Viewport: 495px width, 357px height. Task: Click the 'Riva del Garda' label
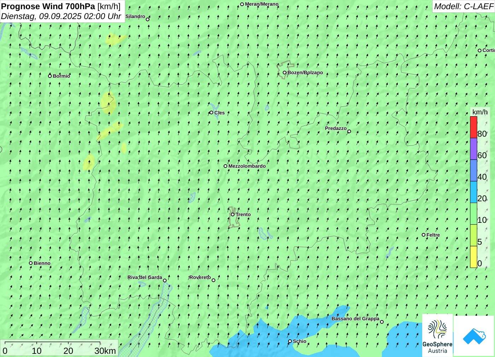145,277
